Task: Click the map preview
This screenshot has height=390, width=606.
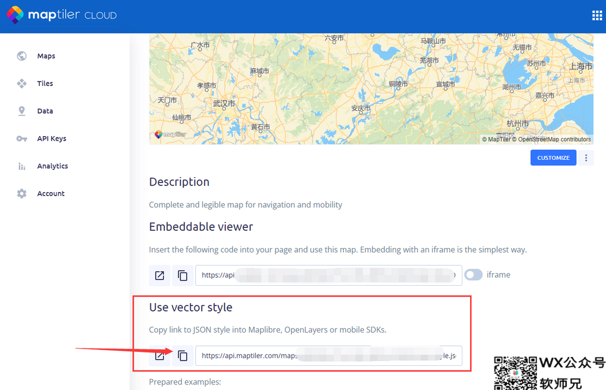Action: coord(371,89)
